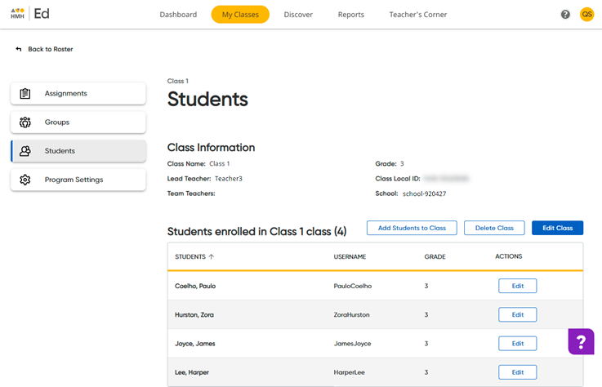Open the help circle icon in header
The width and height of the screenshot is (602, 387).
565,14
